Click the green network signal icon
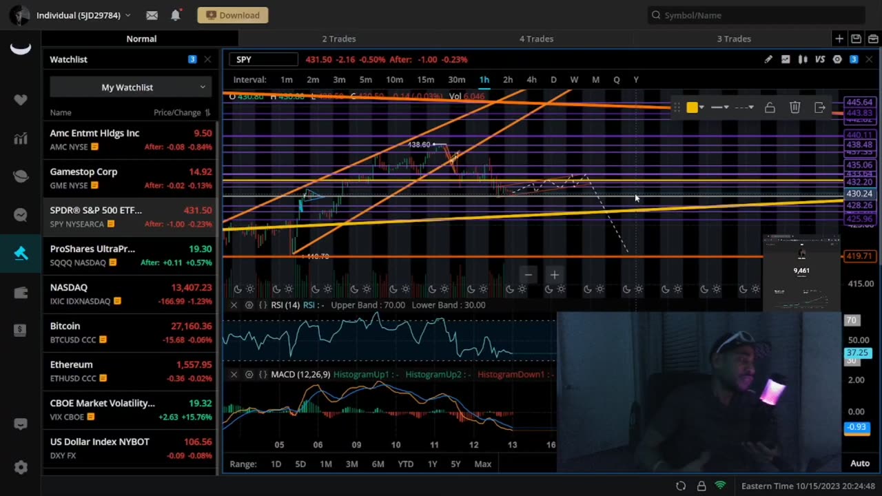The height and width of the screenshot is (496, 882). pyautogui.click(x=720, y=486)
